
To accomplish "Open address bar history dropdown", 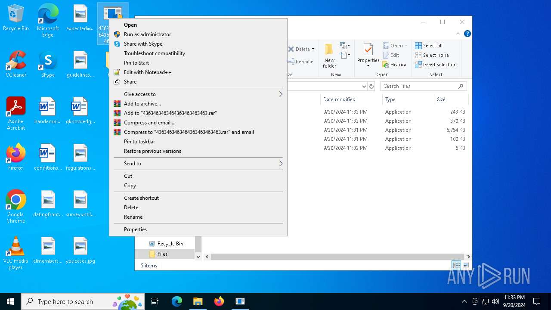I will point(364,86).
